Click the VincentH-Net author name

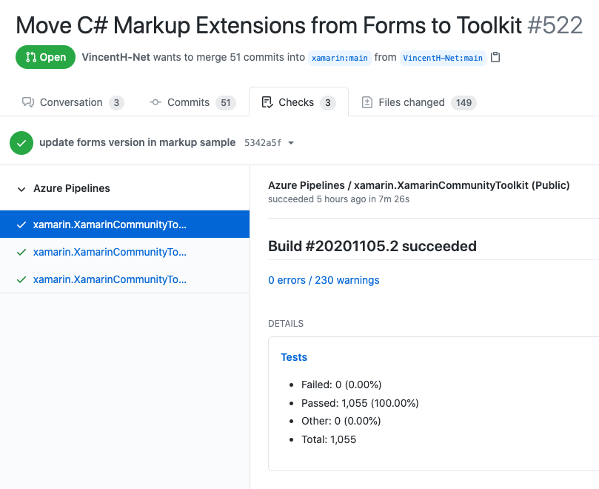coord(116,57)
